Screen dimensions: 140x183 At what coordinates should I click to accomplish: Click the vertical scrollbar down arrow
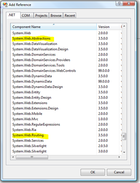(124, 152)
